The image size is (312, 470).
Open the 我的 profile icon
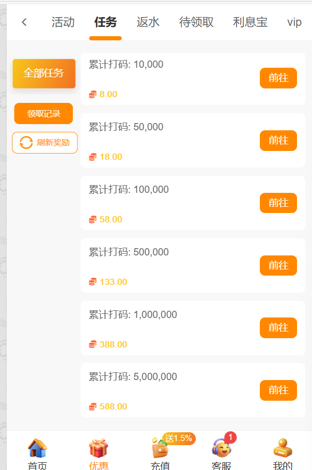(283, 448)
